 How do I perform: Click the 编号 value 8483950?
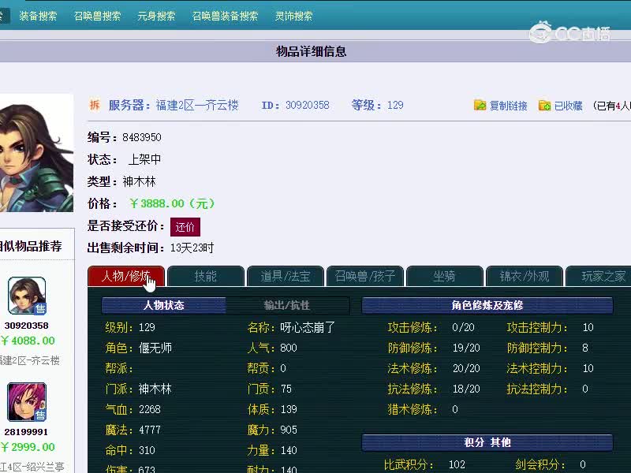point(142,137)
